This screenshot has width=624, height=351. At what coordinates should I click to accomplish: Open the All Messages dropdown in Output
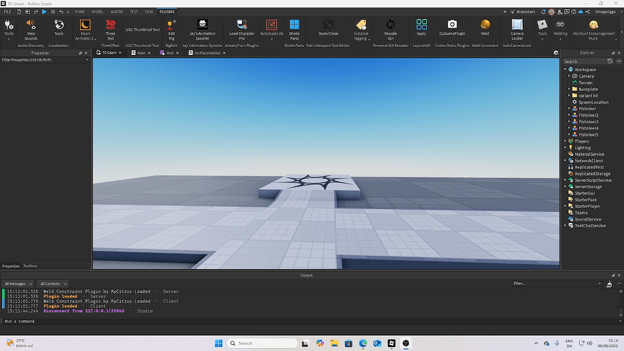click(18, 283)
